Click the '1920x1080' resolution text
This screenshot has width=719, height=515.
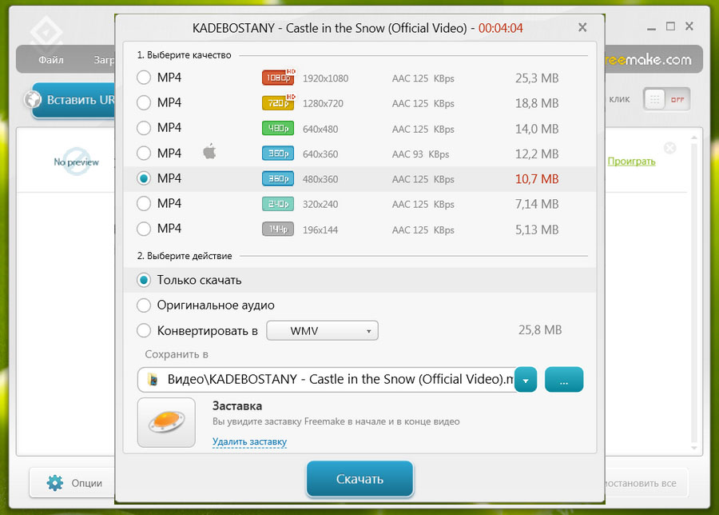click(326, 78)
